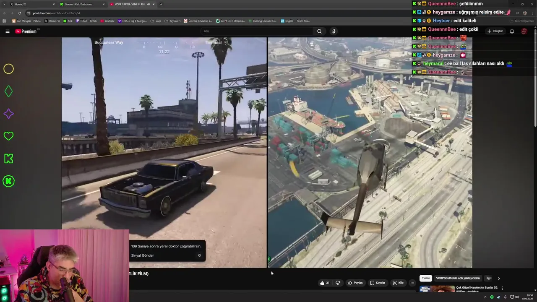Image resolution: width=537 pixels, height=302 pixels.
Task: Like the video with thumbs up
Action: pyautogui.click(x=324, y=283)
